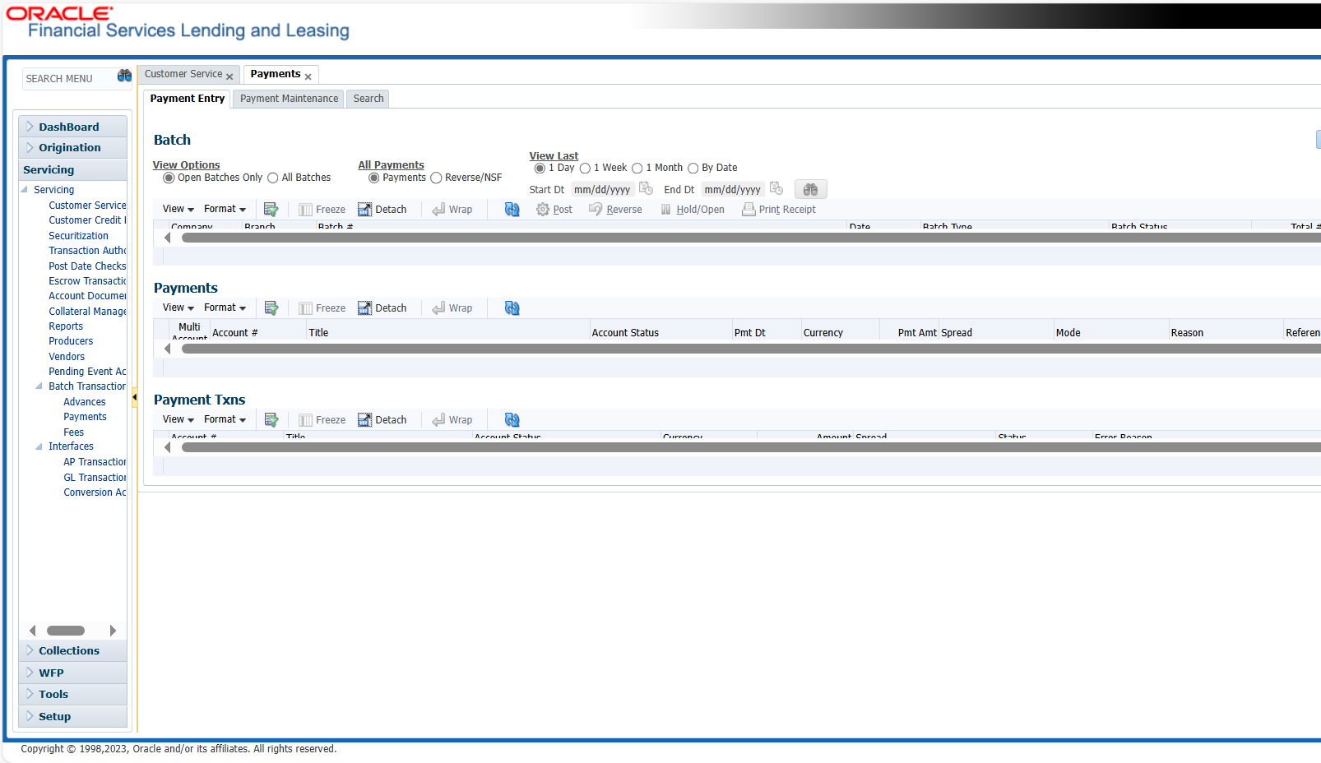The height and width of the screenshot is (763, 1321).
Task: Click Payments section query-by-example icon
Action: [x=271, y=308]
